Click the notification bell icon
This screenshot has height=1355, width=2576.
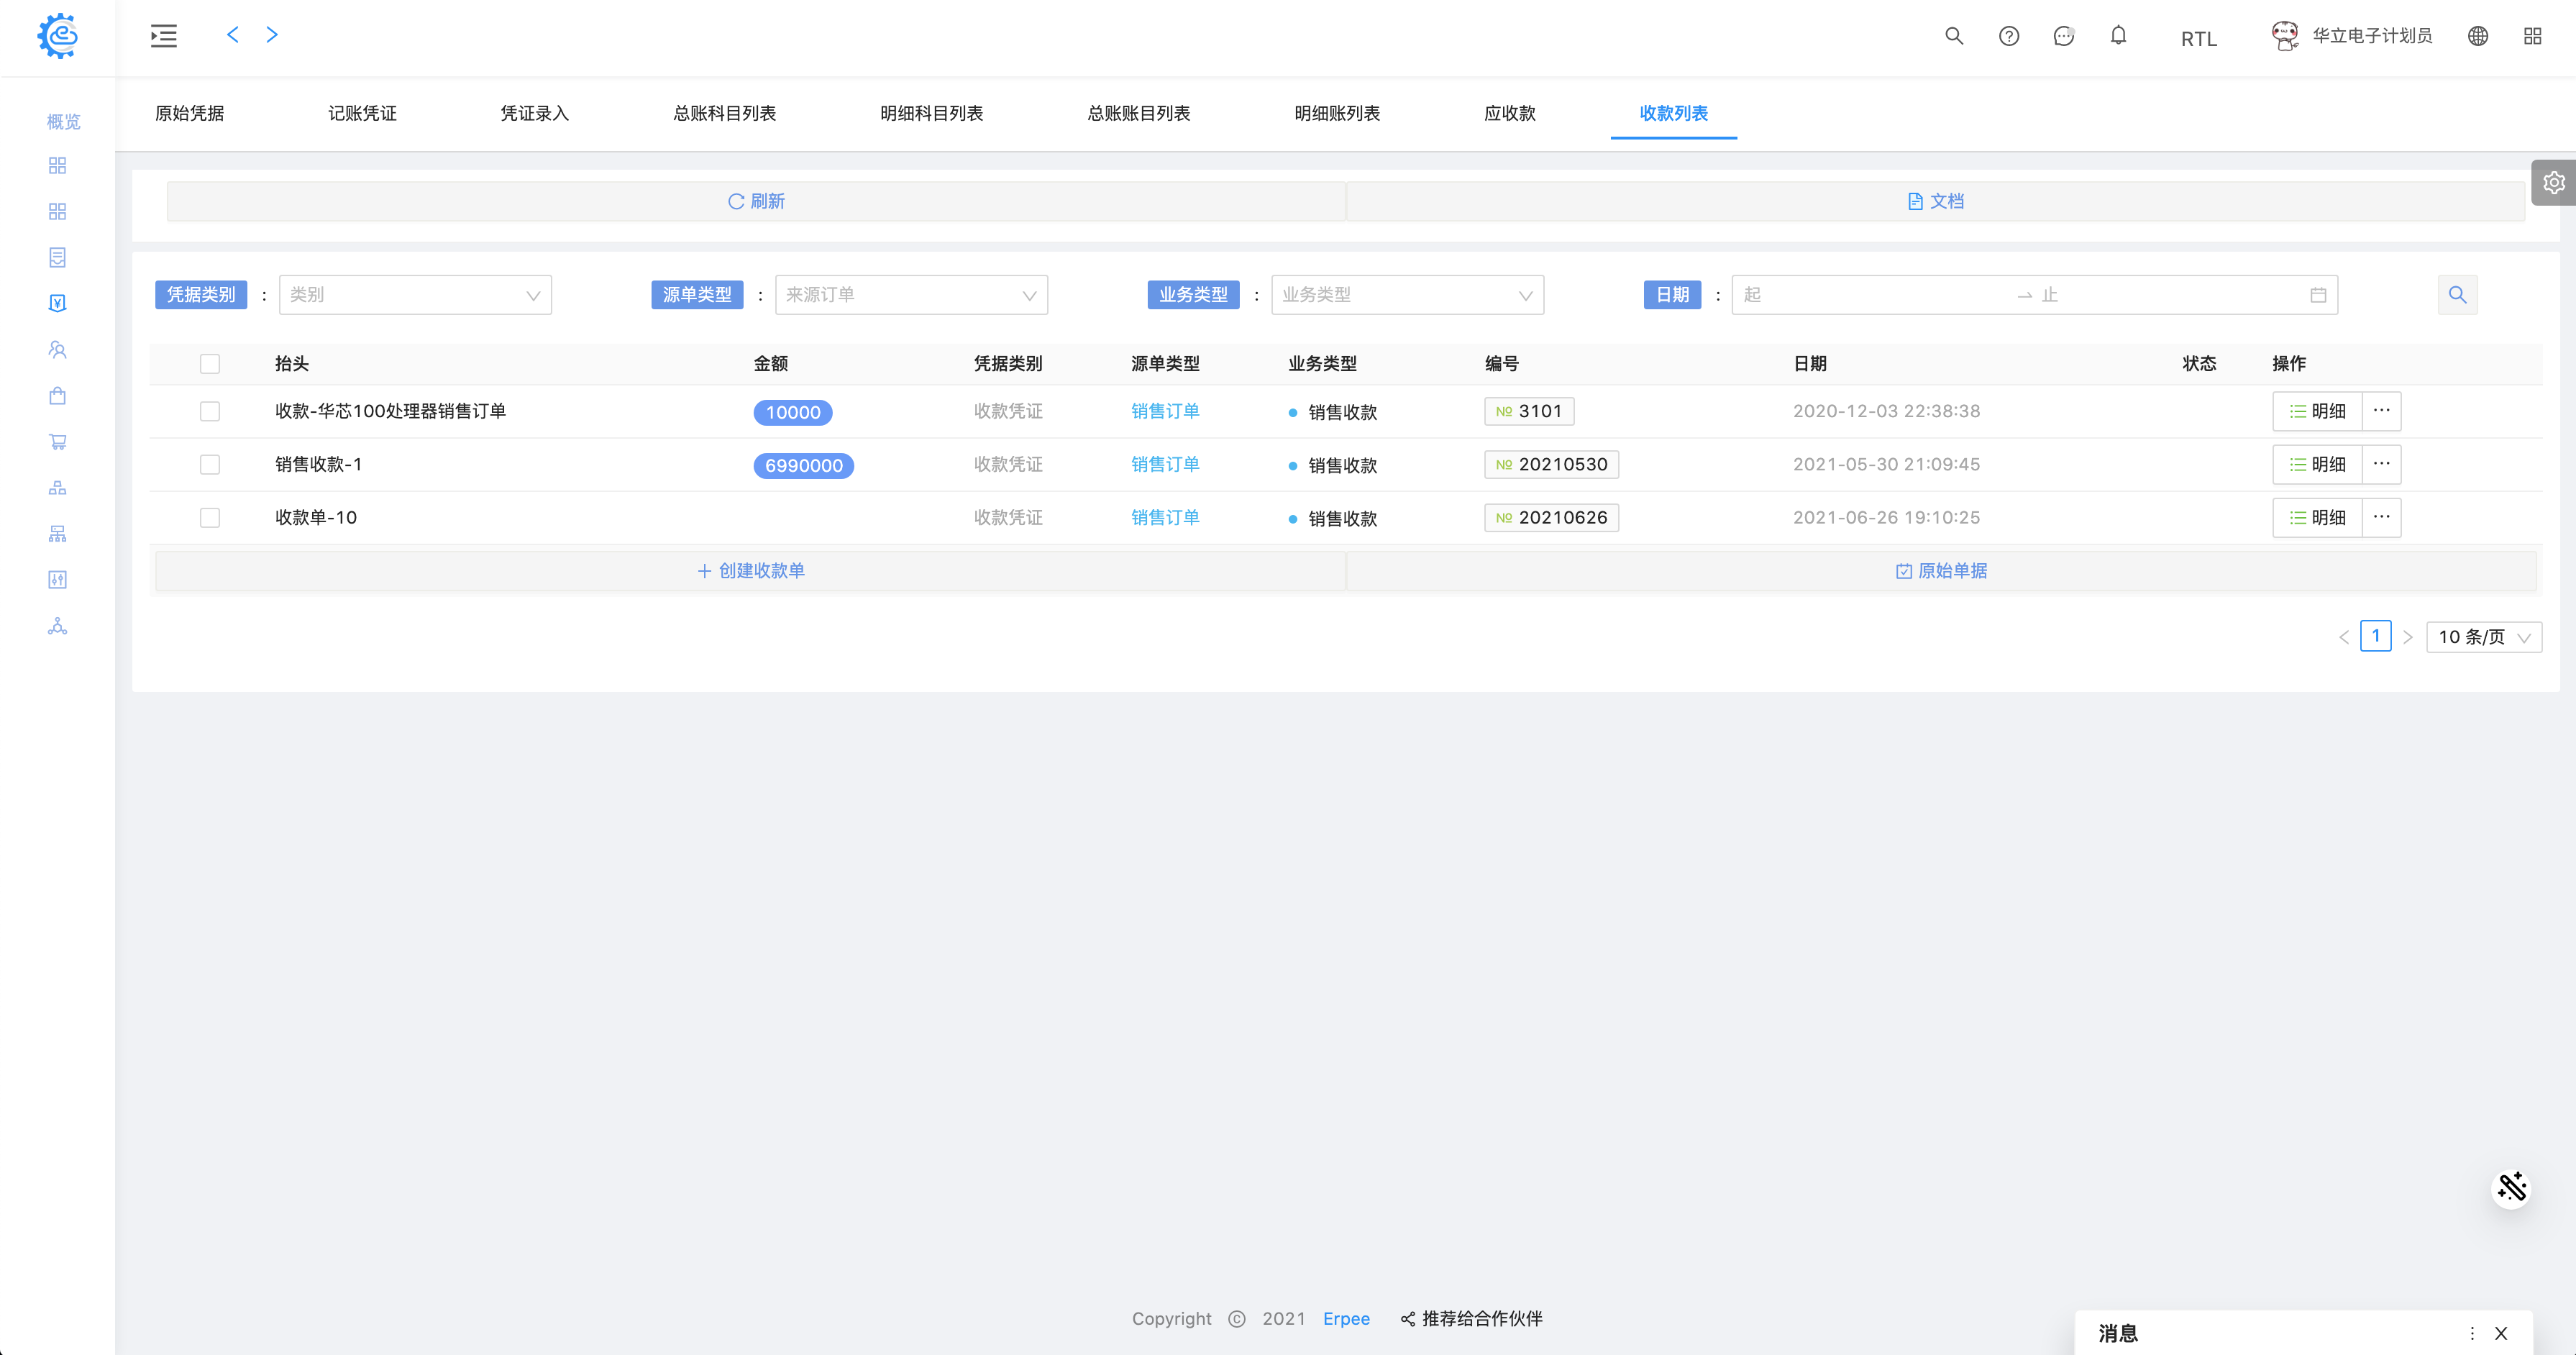(2118, 36)
